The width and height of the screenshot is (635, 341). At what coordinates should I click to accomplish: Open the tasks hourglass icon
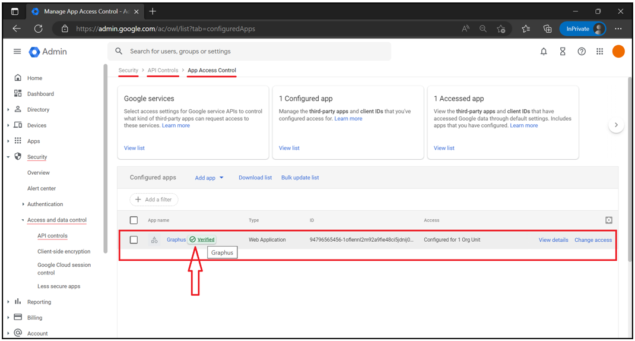click(x=563, y=52)
